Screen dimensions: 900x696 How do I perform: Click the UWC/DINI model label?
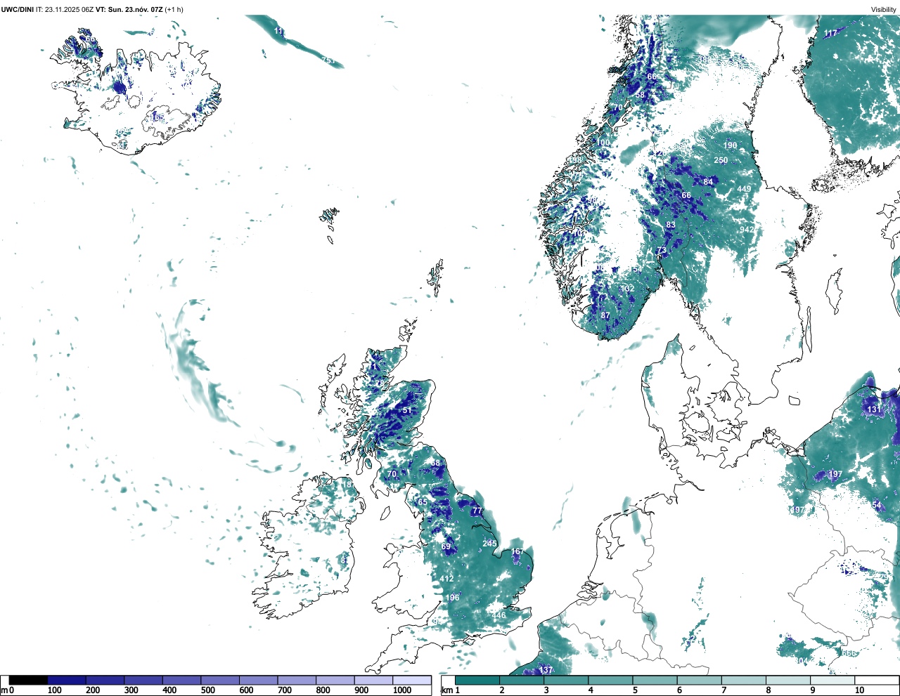(17, 9)
